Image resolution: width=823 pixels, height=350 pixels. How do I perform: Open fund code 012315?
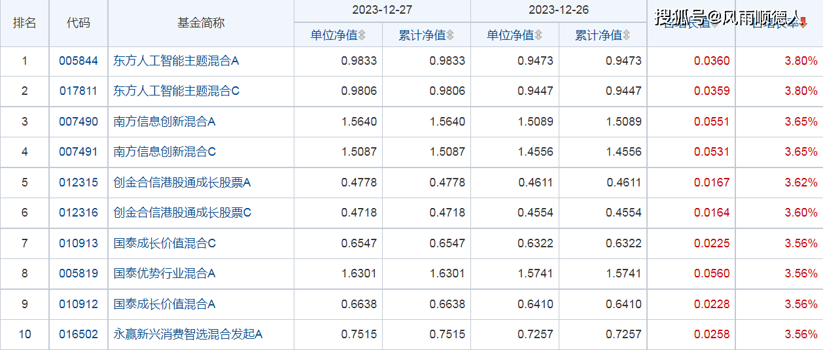79,183
